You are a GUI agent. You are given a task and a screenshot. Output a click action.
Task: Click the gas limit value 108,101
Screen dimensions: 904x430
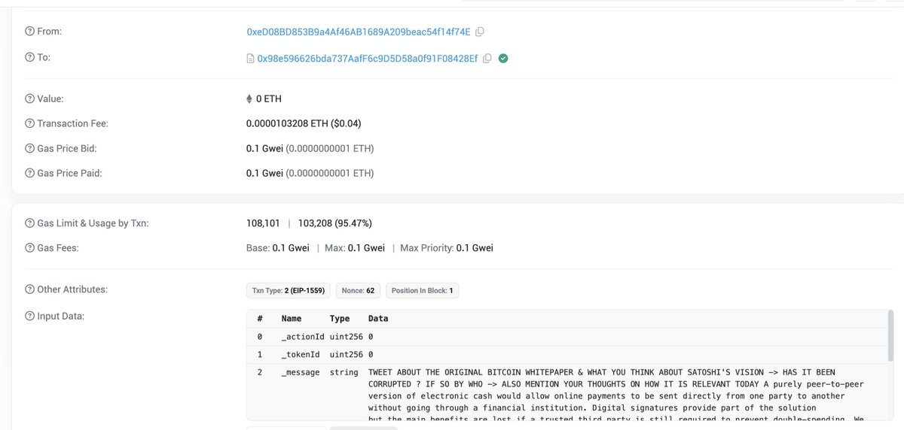(x=263, y=223)
